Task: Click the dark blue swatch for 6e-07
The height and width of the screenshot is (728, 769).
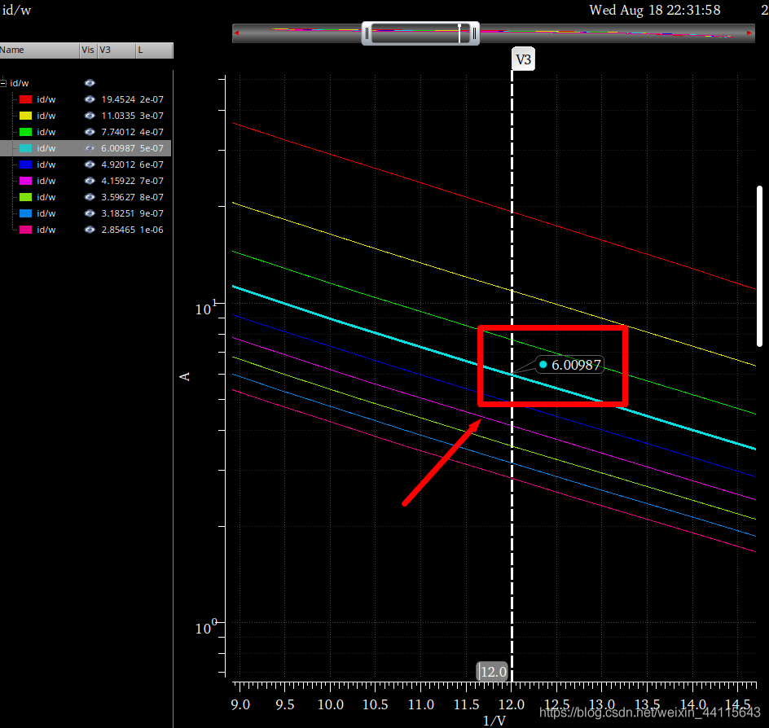Action: 25,164
